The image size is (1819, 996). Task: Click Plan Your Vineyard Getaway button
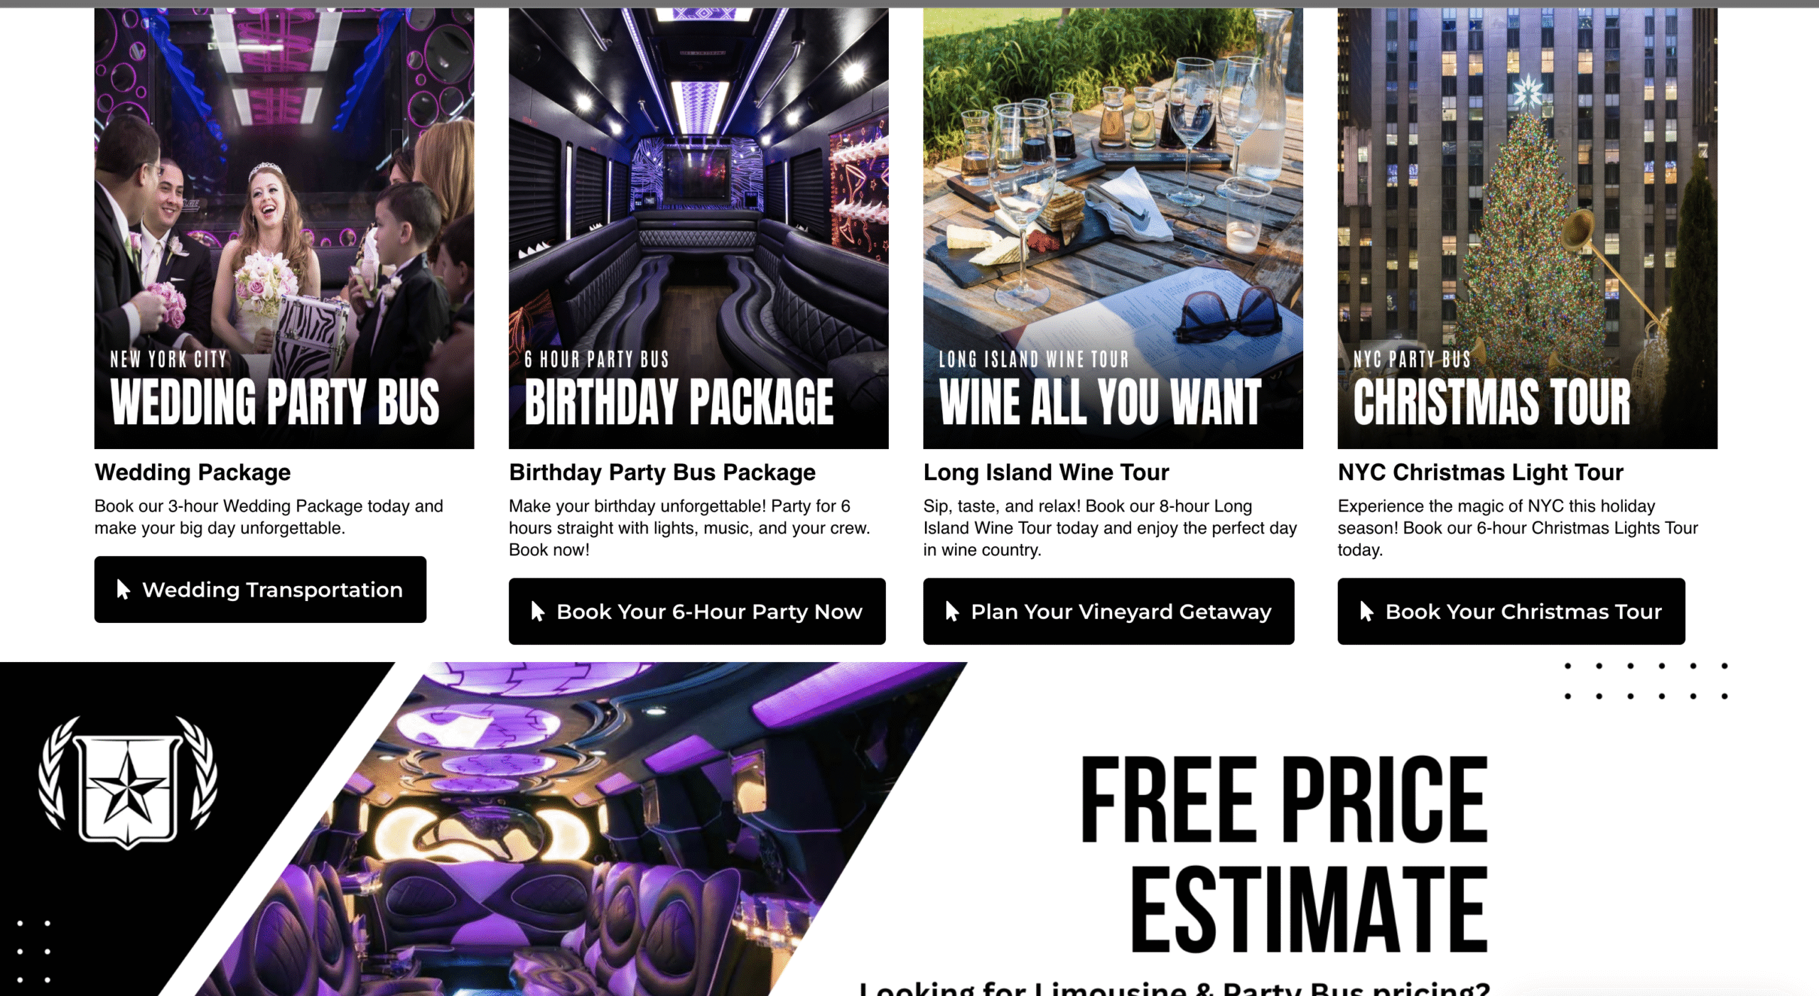[1108, 612]
